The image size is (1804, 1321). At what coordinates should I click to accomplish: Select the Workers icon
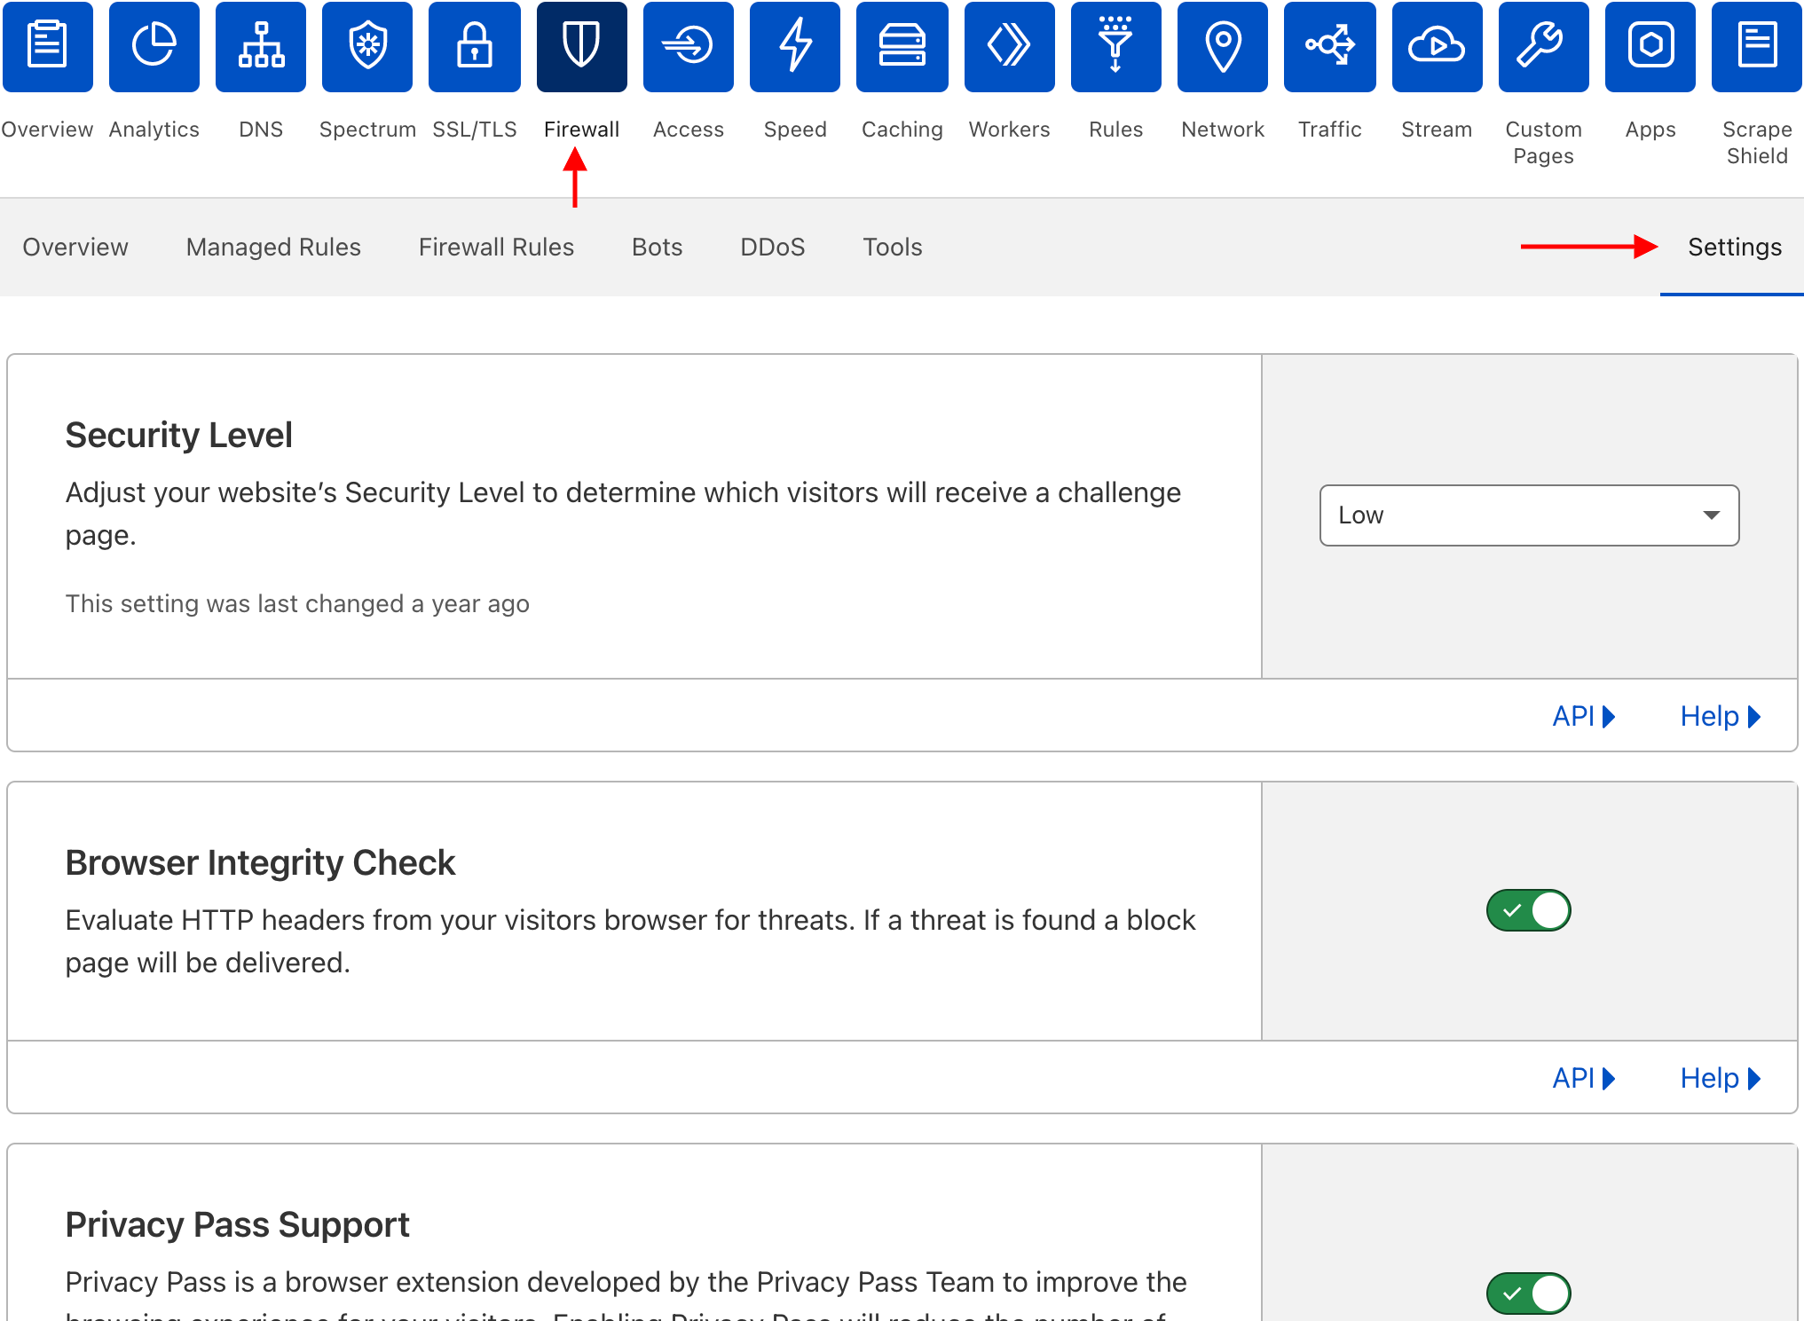1009,46
